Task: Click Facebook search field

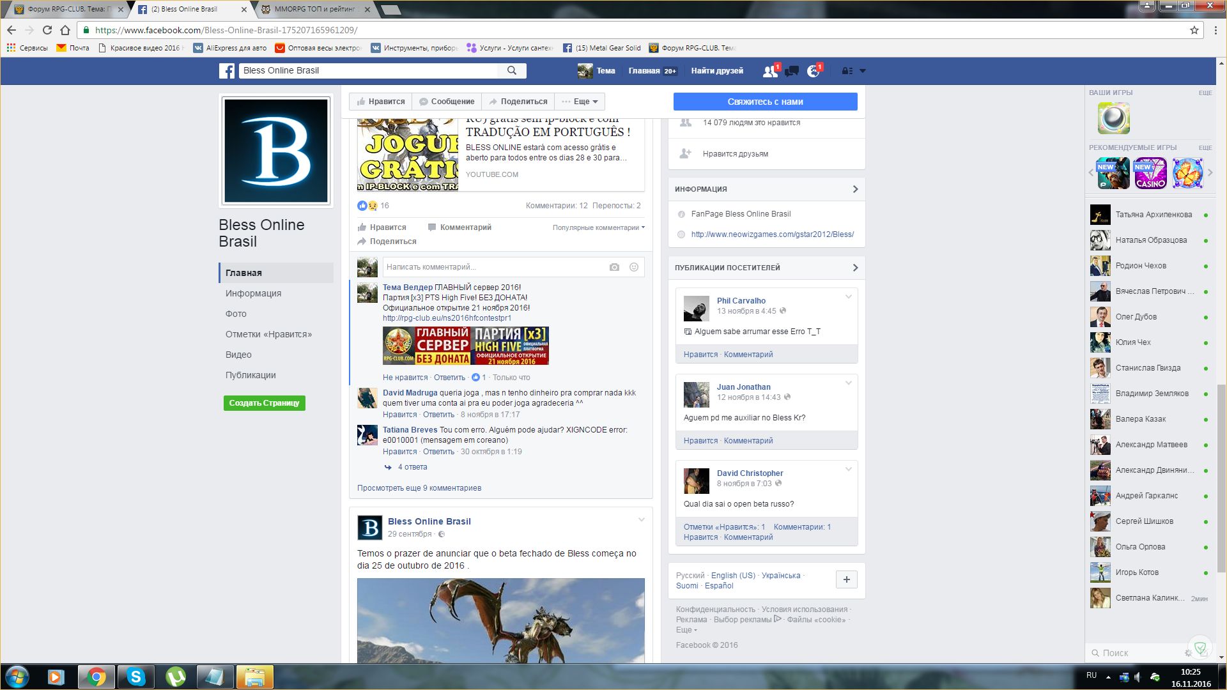Action: 369,71
